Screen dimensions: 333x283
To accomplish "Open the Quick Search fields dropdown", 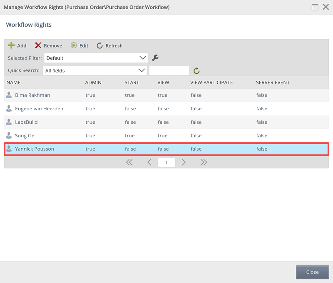I will pos(142,70).
